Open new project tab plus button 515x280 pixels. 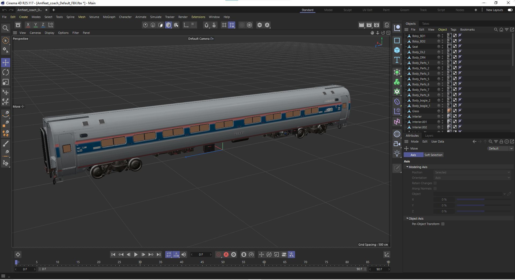53,10
